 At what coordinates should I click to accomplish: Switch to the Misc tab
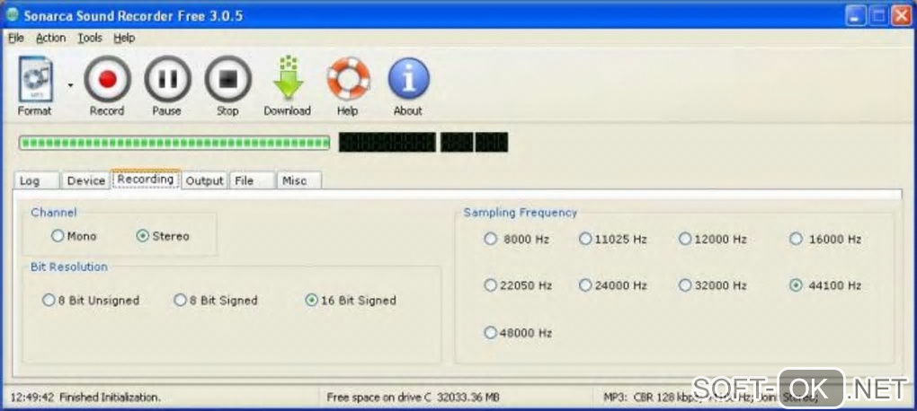coord(298,181)
